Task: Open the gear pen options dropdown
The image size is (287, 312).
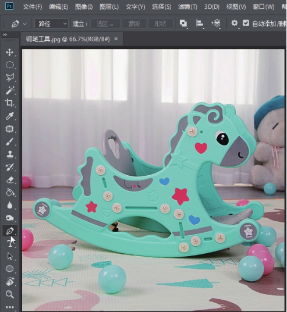Action: (x=235, y=23)
